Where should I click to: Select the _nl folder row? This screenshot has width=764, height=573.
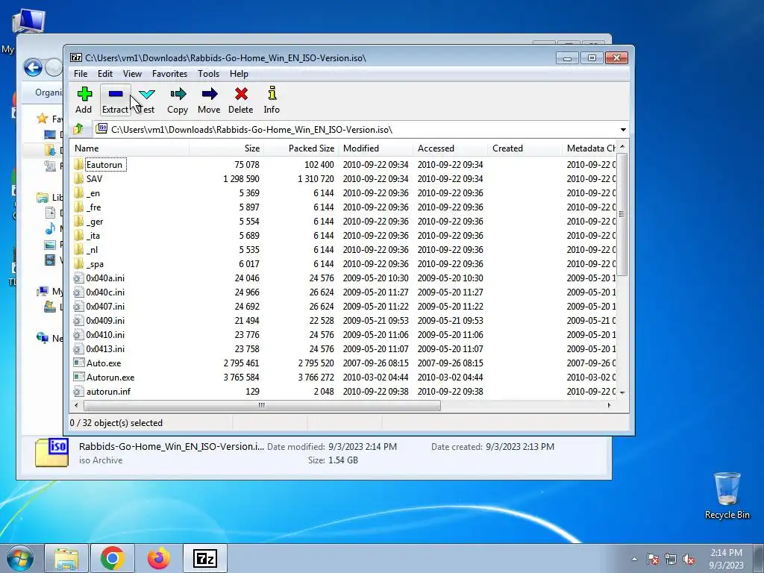(343, 249)
